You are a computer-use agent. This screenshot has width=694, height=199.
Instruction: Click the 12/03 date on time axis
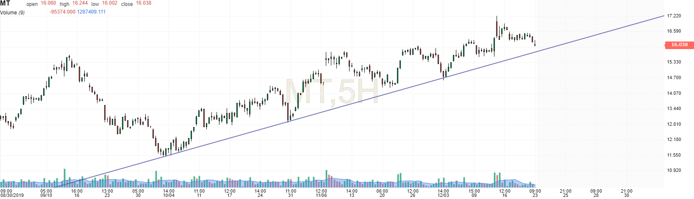(x=443, y=195)
